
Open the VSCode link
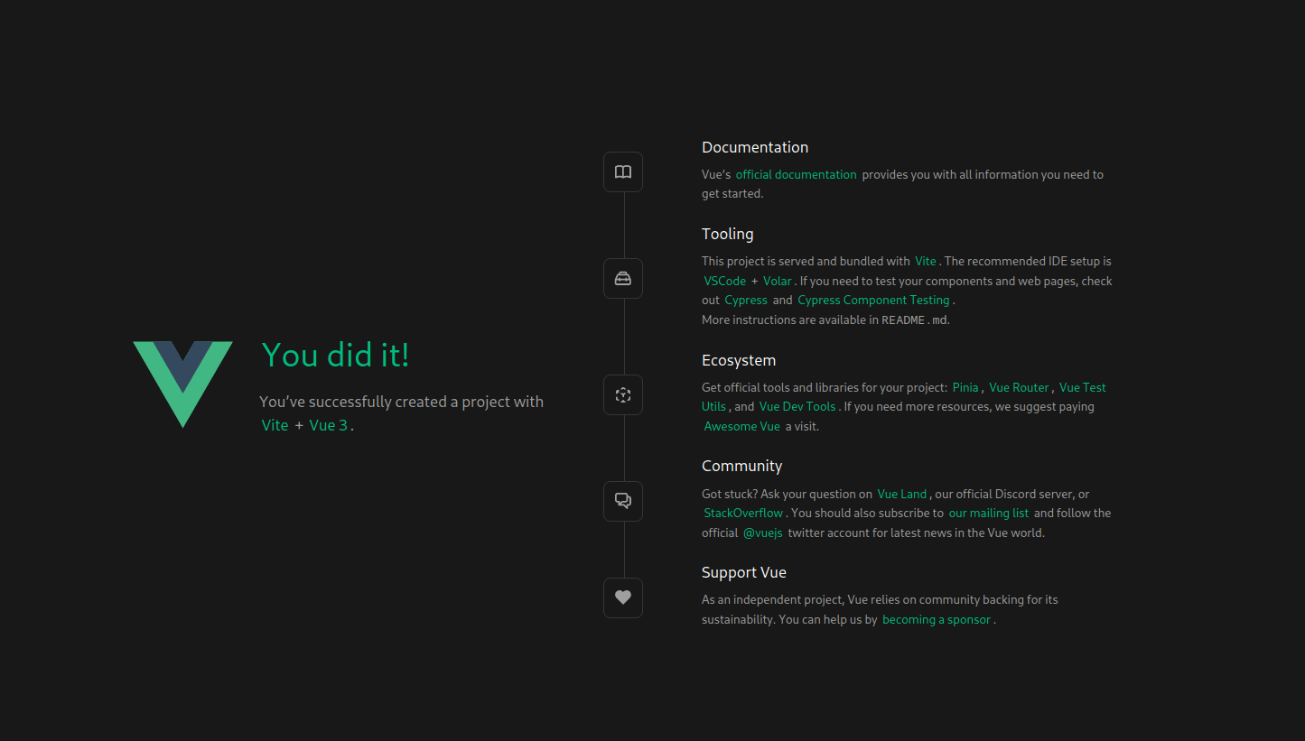(725, 281)
